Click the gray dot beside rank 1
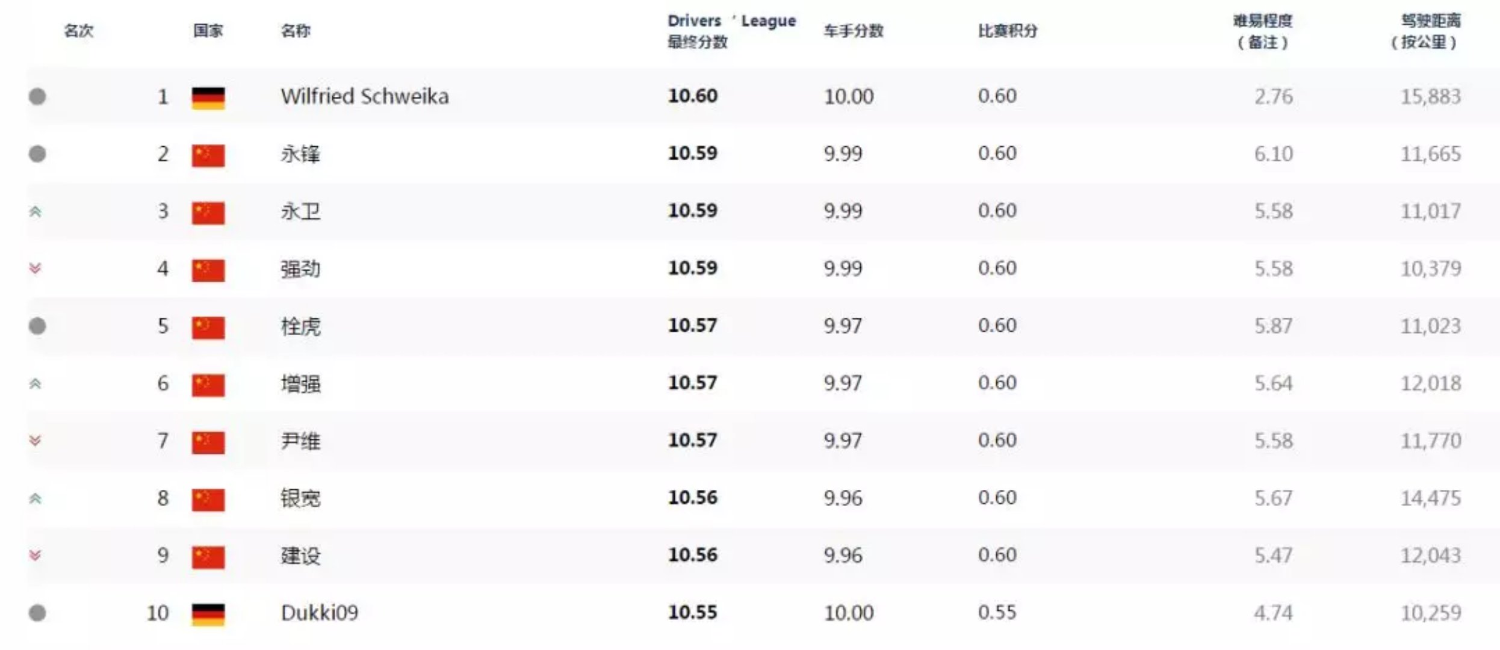The height and width of the screenshot is (650, 1500). tap(37, 96)
